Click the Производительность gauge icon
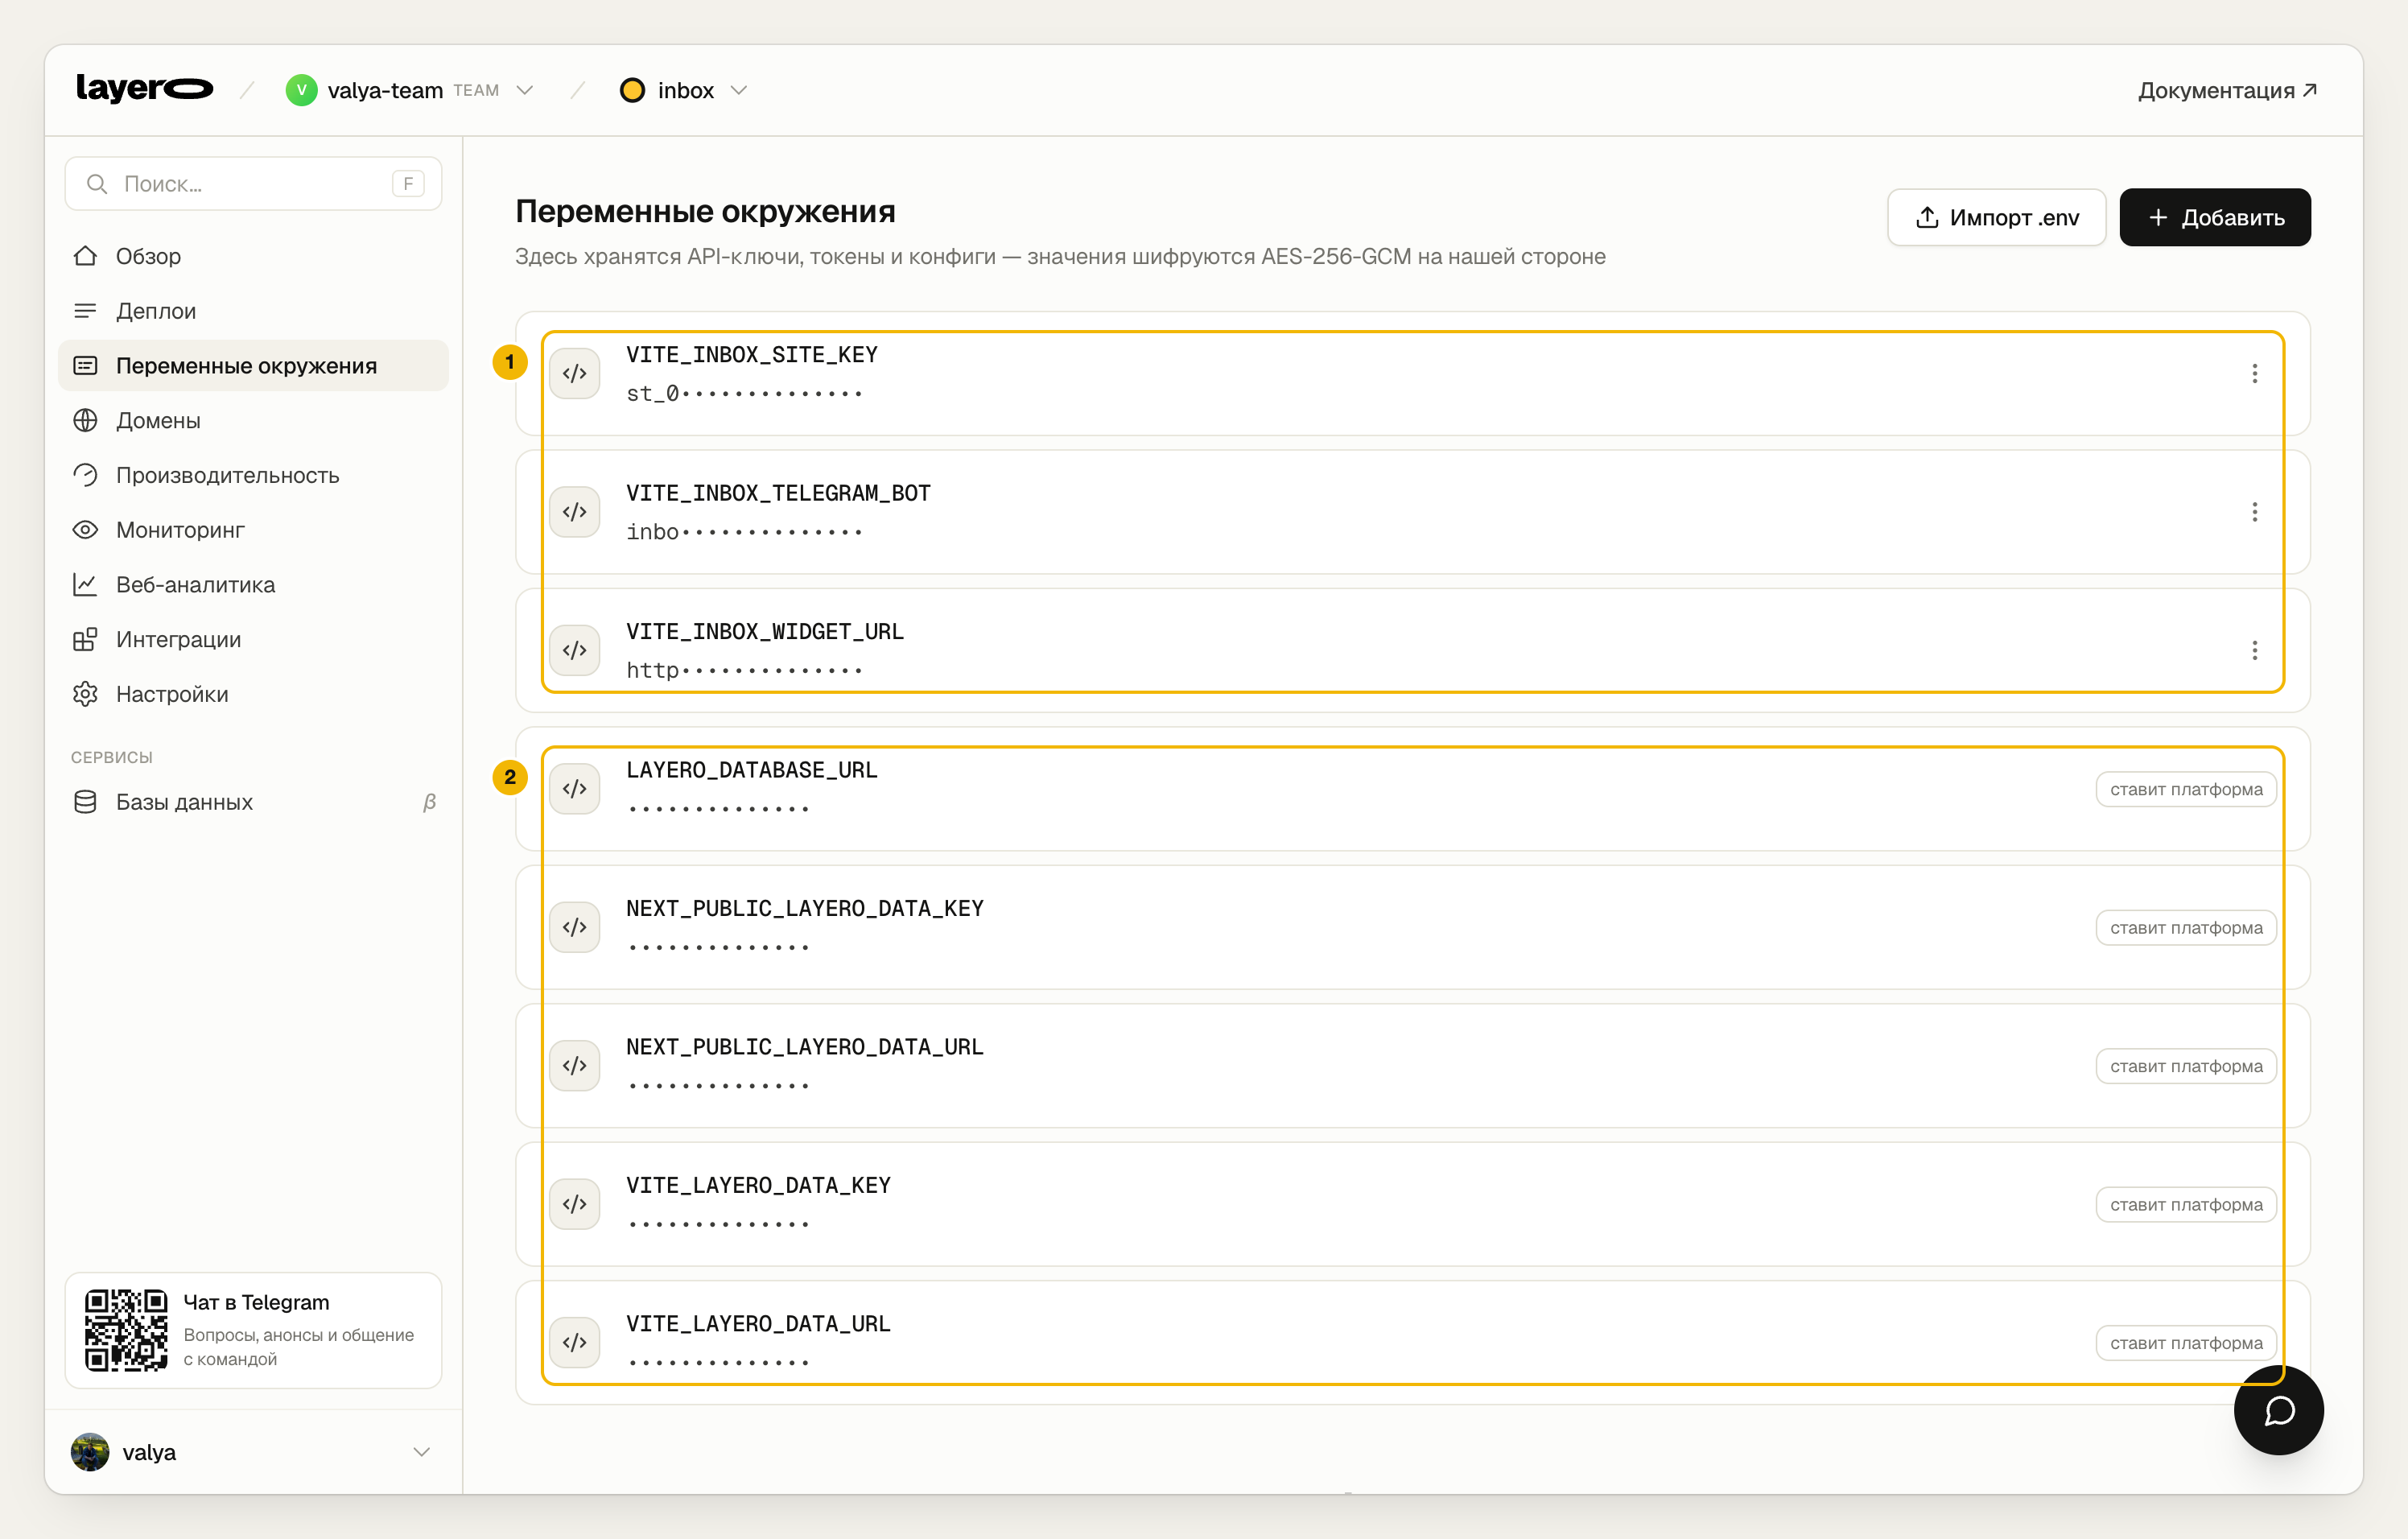The image size is (2408, 1539). tap(85, 475)
